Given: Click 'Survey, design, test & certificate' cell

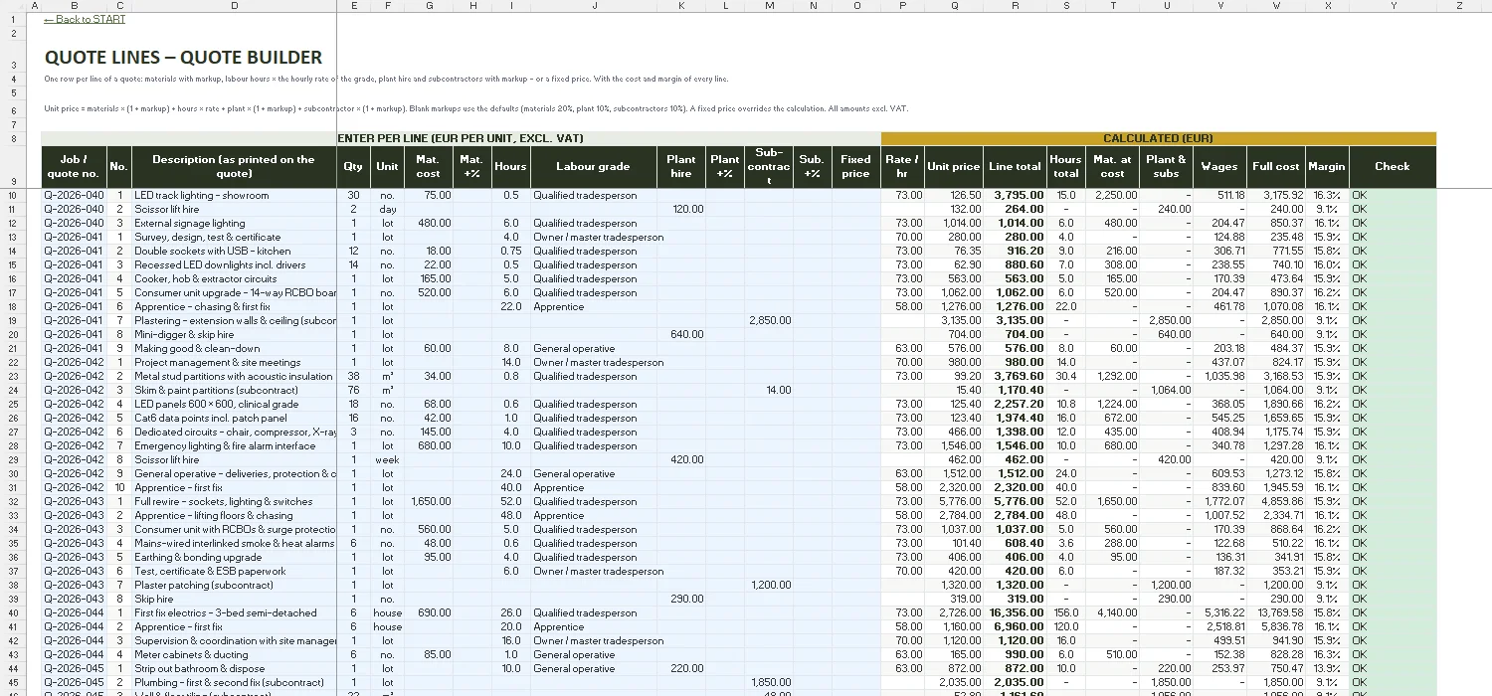Looking at the screenshot, I should click(234, 237).
